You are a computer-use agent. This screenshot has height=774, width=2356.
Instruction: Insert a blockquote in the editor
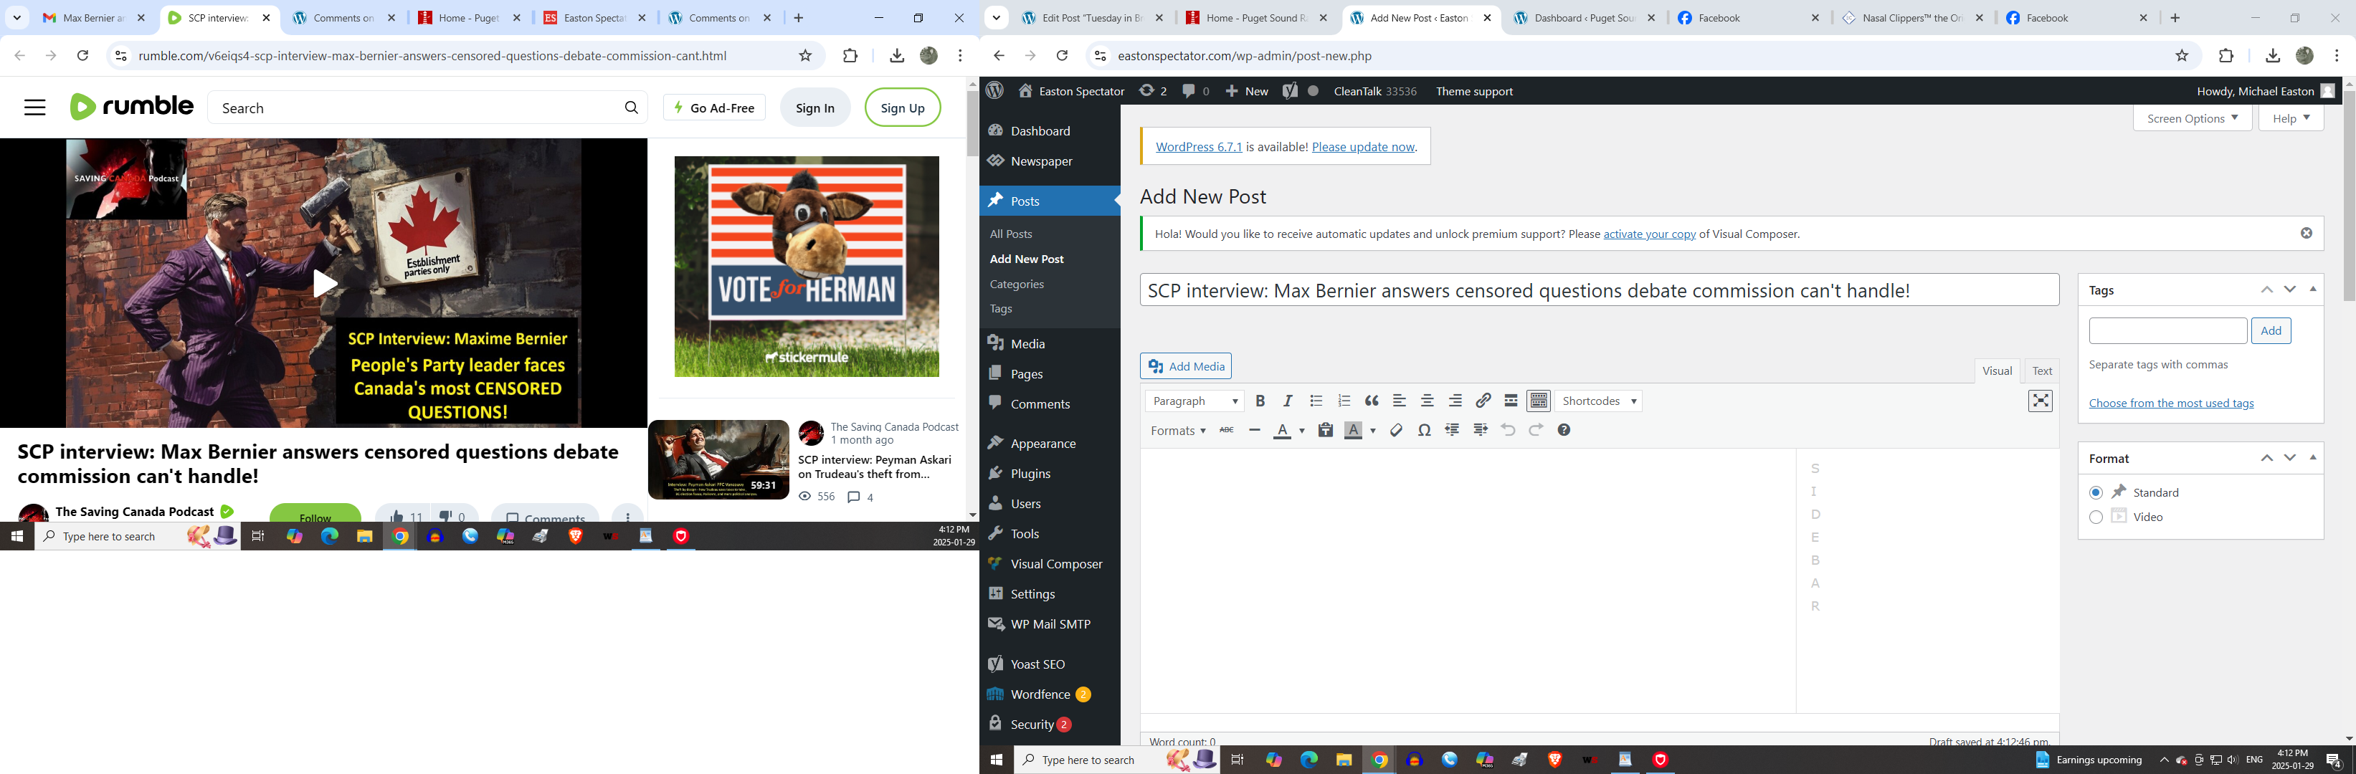pos(1372,401)
